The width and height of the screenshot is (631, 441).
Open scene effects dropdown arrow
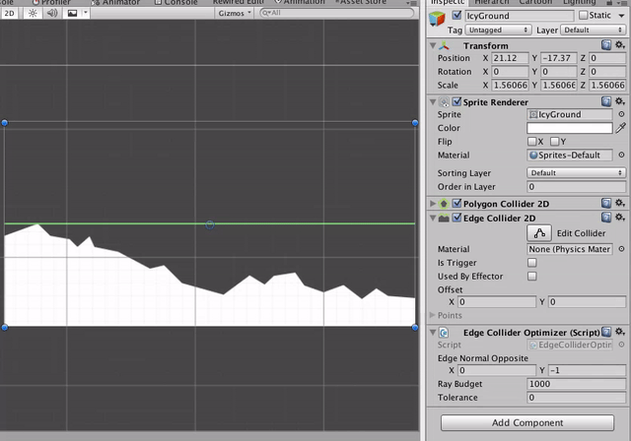coord(86,13)
